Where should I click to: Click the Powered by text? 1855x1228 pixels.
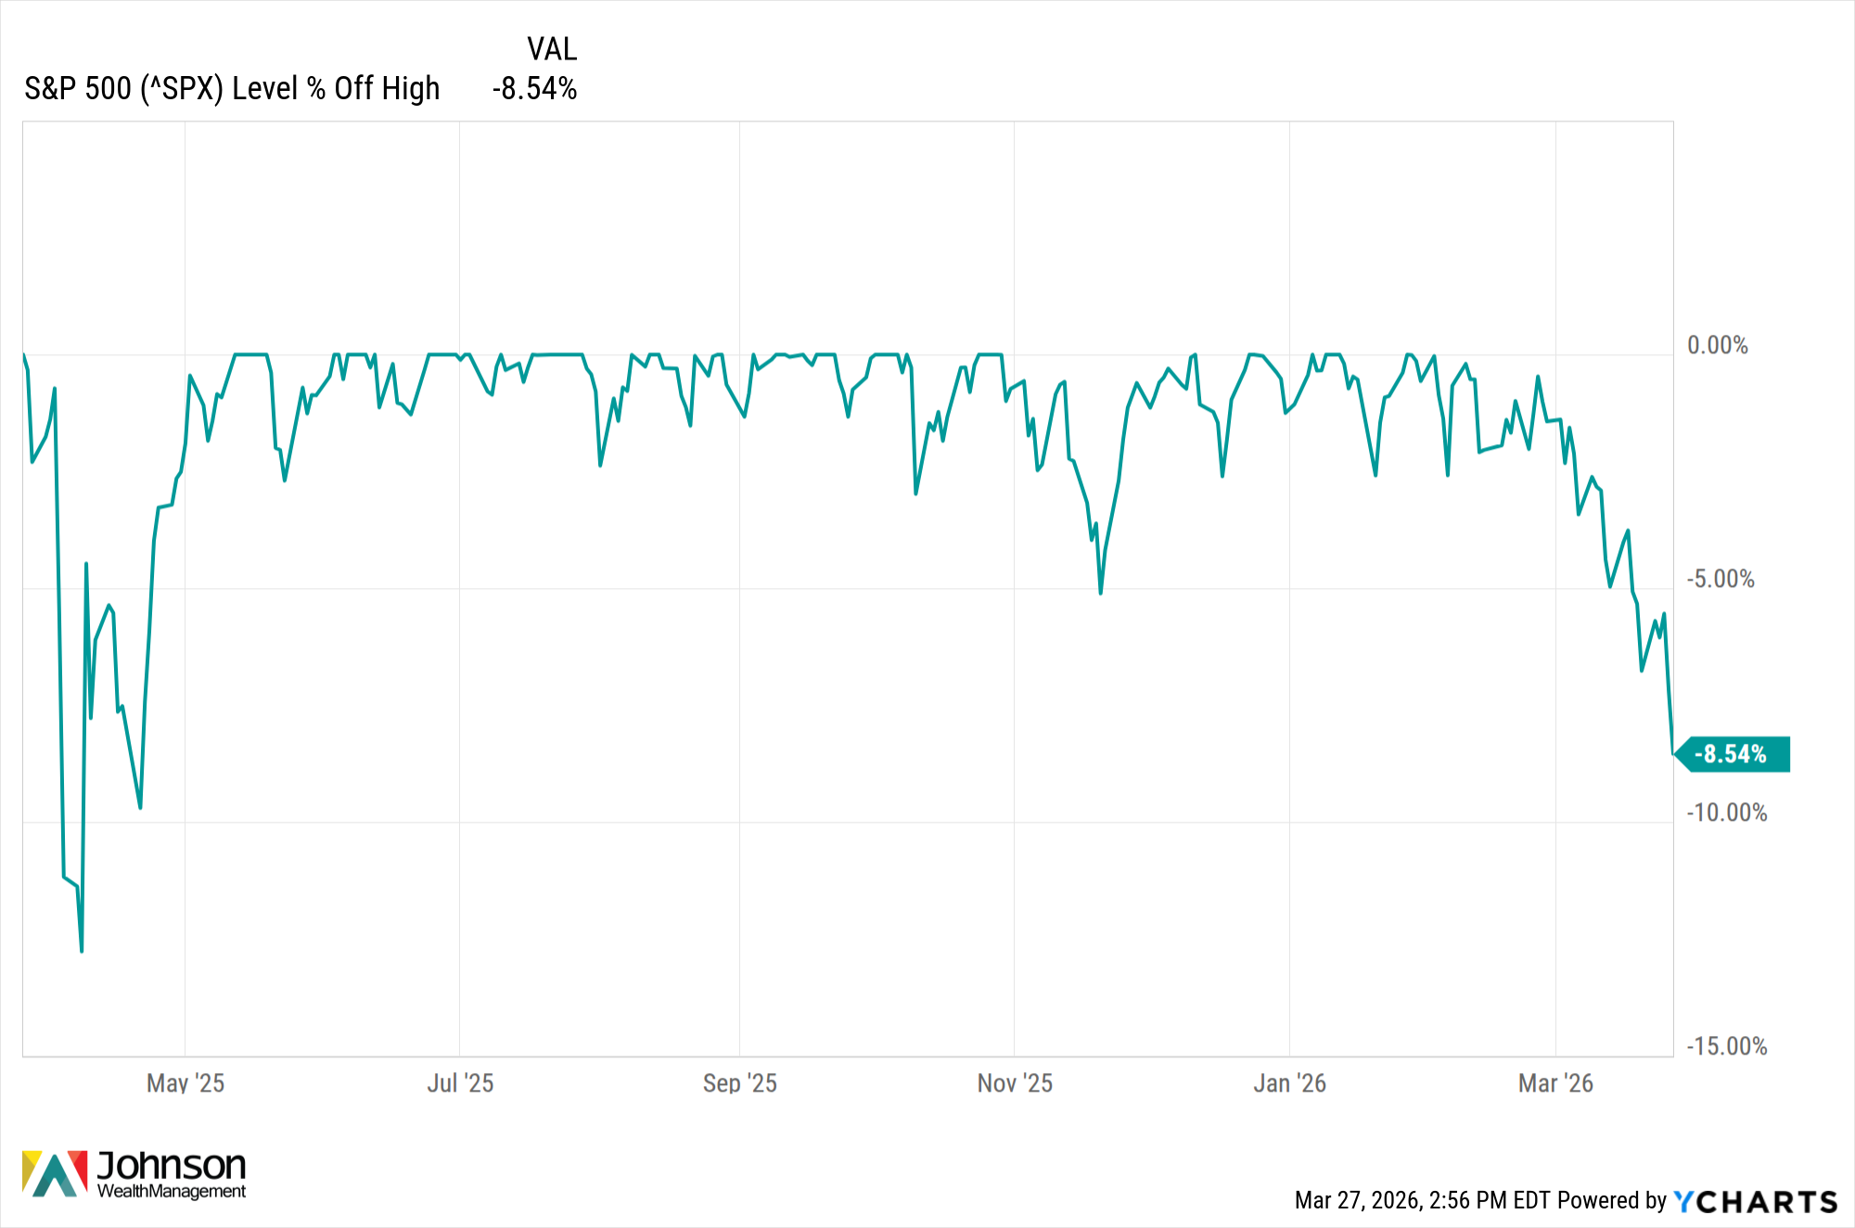[1612, 1200]
